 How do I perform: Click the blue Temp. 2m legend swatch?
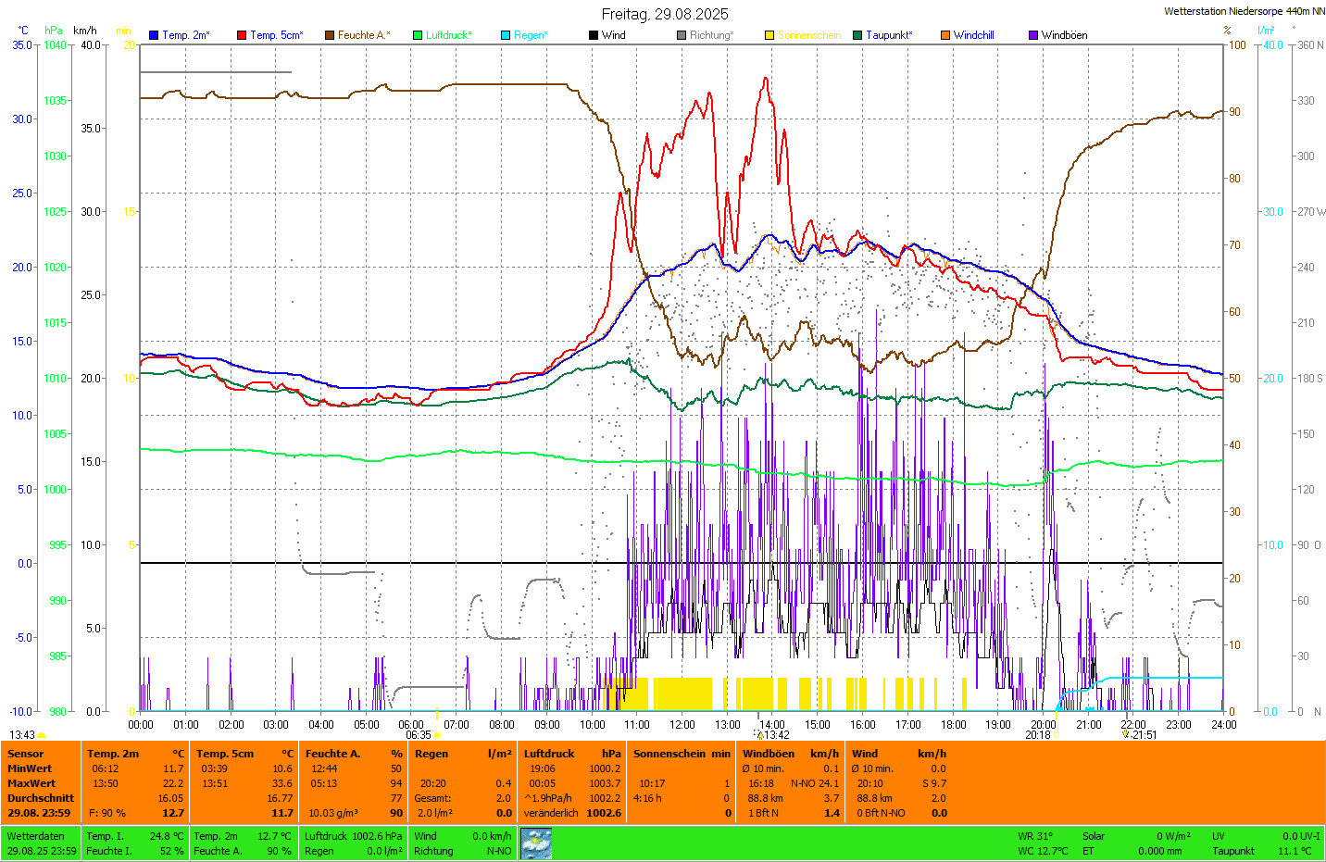154,35
